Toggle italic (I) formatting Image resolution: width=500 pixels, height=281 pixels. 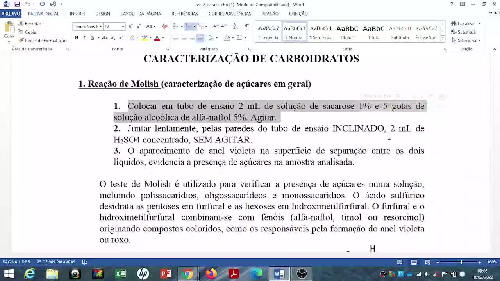[84, 38]
